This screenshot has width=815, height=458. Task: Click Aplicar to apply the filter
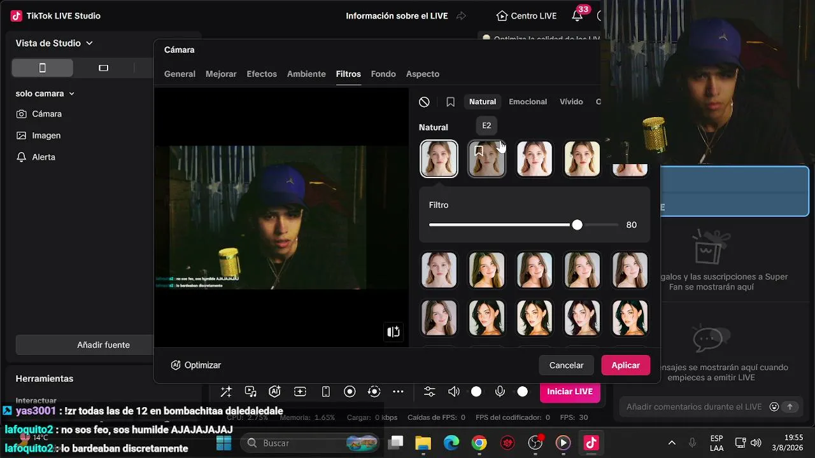pos(625,365)
